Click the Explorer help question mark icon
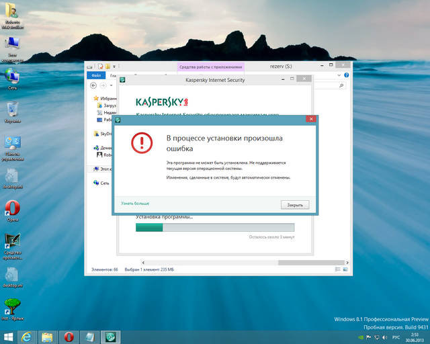430x344 pixels. 347,75
